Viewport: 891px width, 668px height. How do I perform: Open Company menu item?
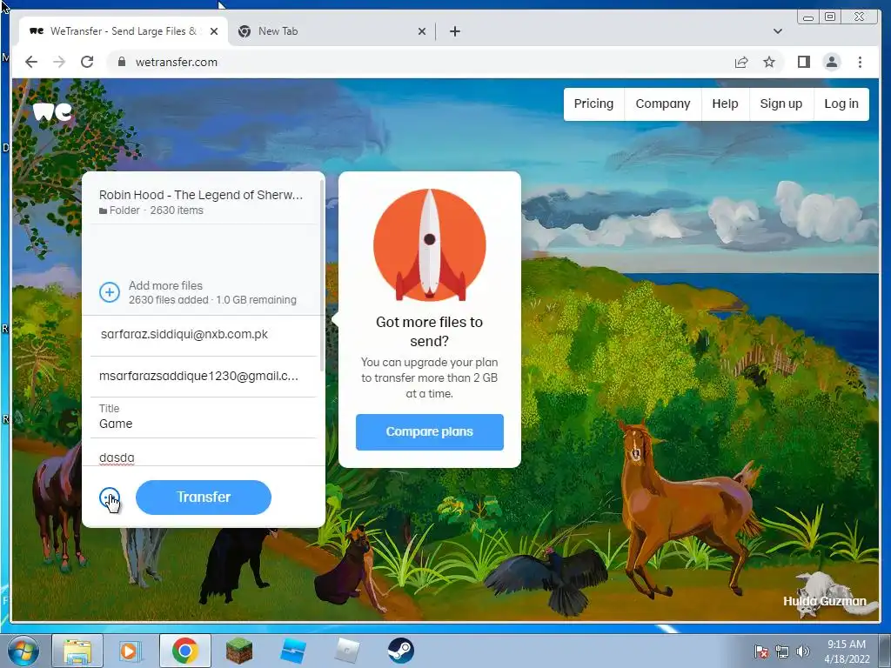point(662,104)
